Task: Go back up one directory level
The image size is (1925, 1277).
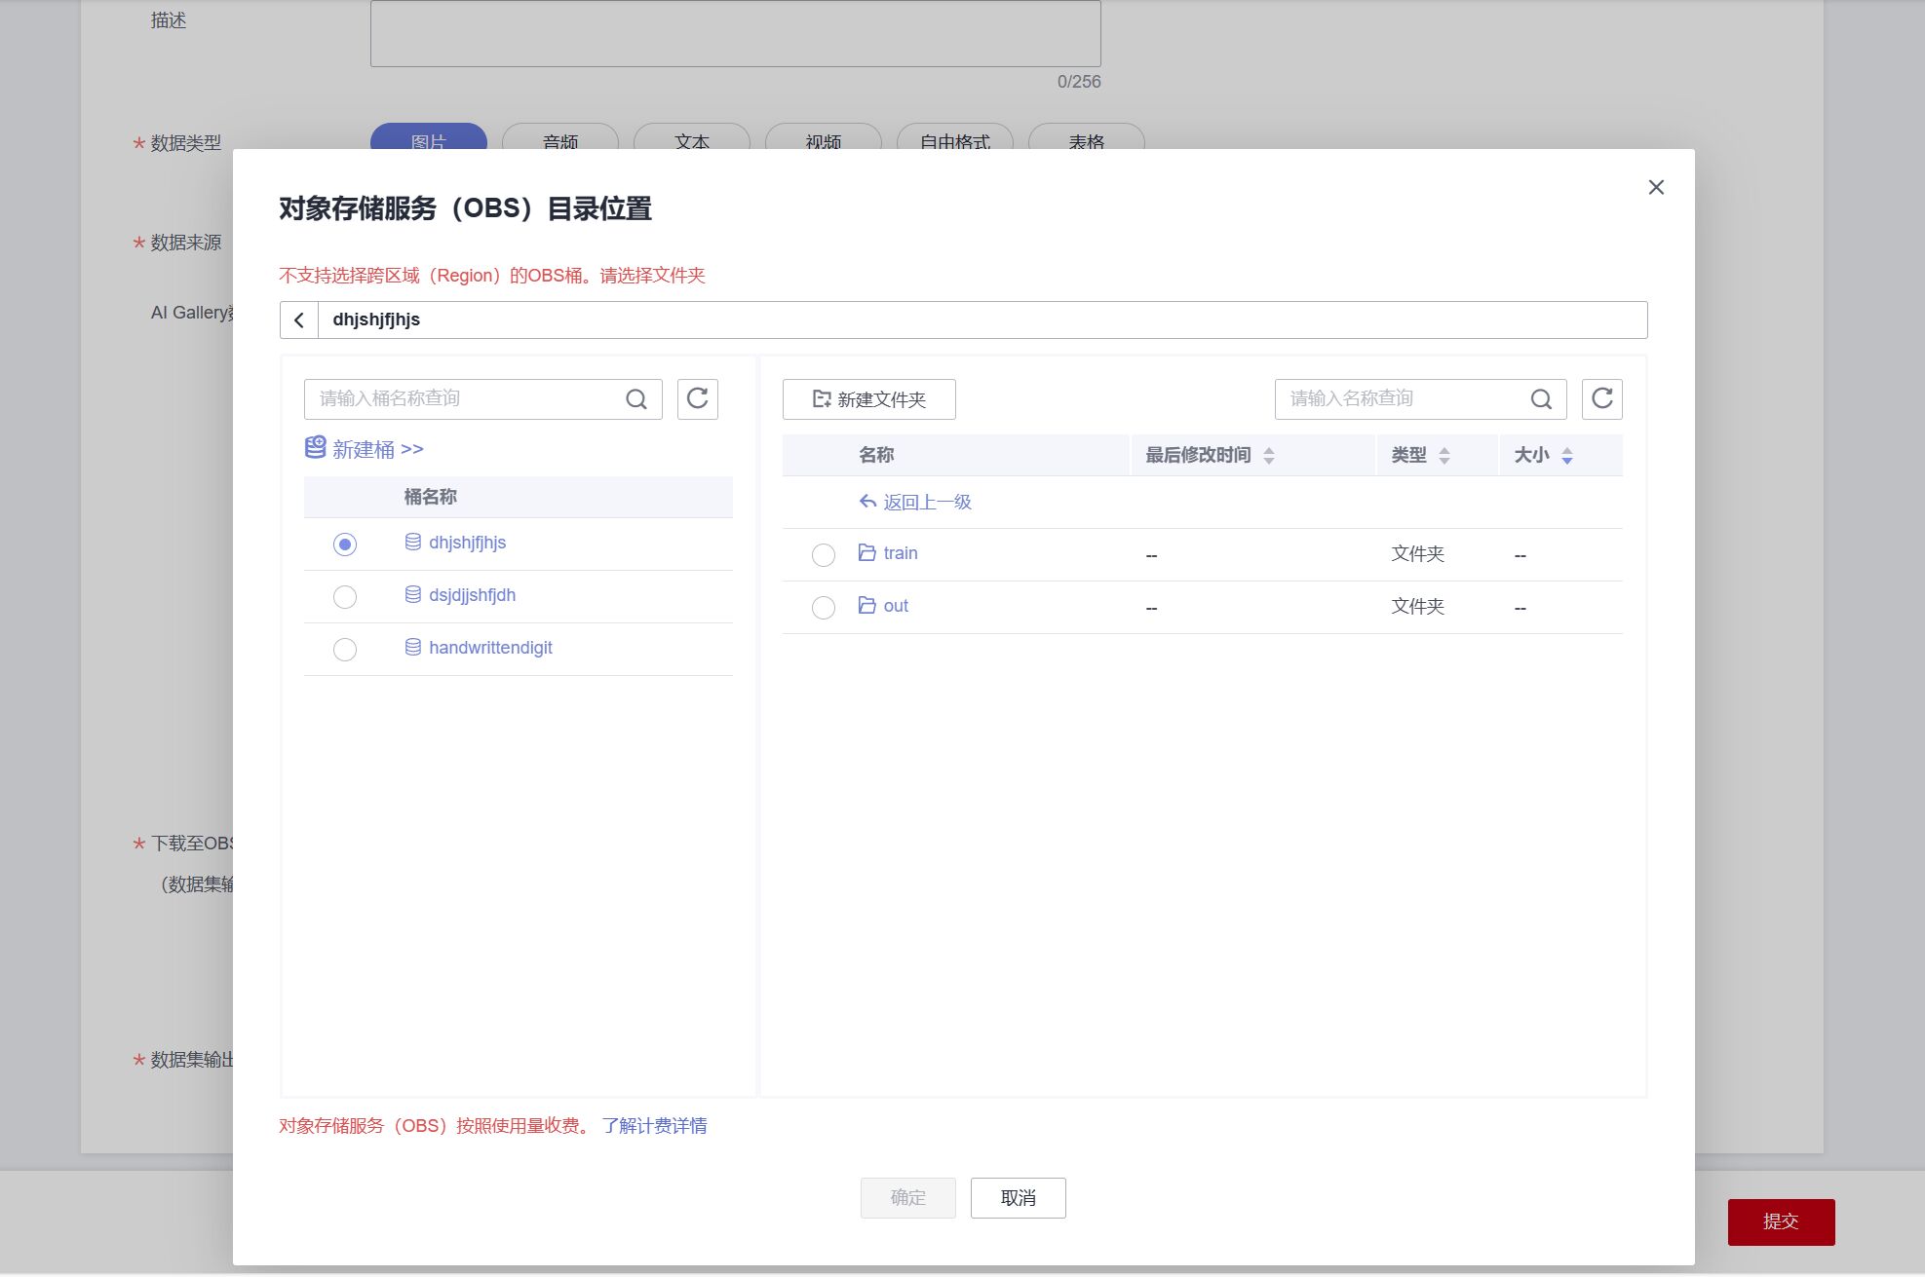Action: click(x=915, y=503)
